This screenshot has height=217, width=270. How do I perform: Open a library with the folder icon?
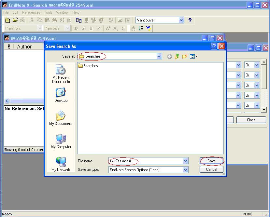click(x=15, y=20)
